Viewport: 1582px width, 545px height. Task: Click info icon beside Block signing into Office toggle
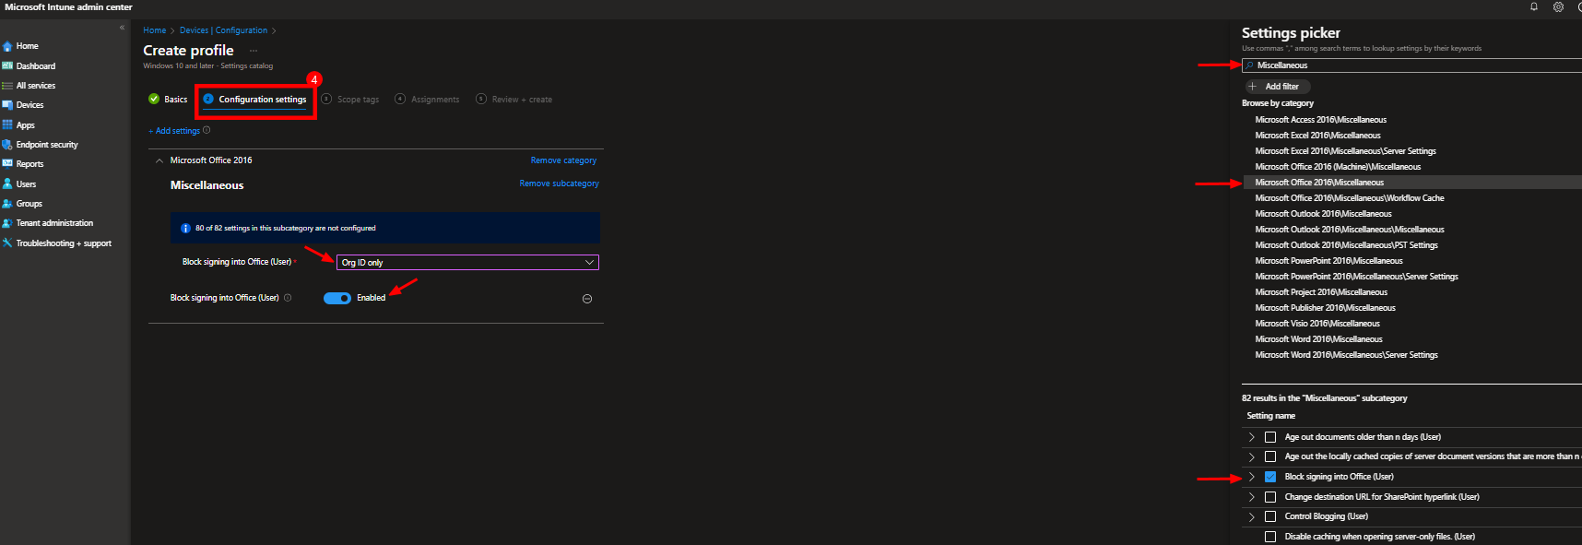(x=288, y=298)
